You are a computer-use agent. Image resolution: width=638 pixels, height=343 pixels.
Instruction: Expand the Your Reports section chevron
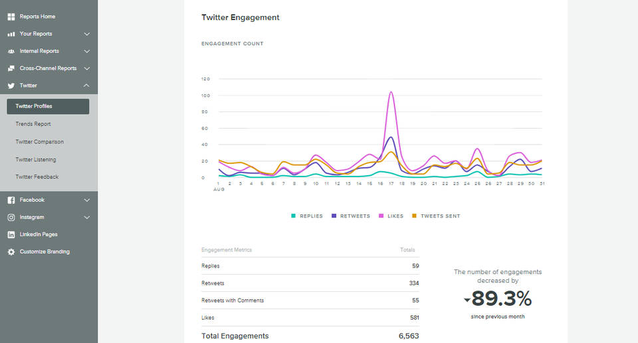point(87,34)
